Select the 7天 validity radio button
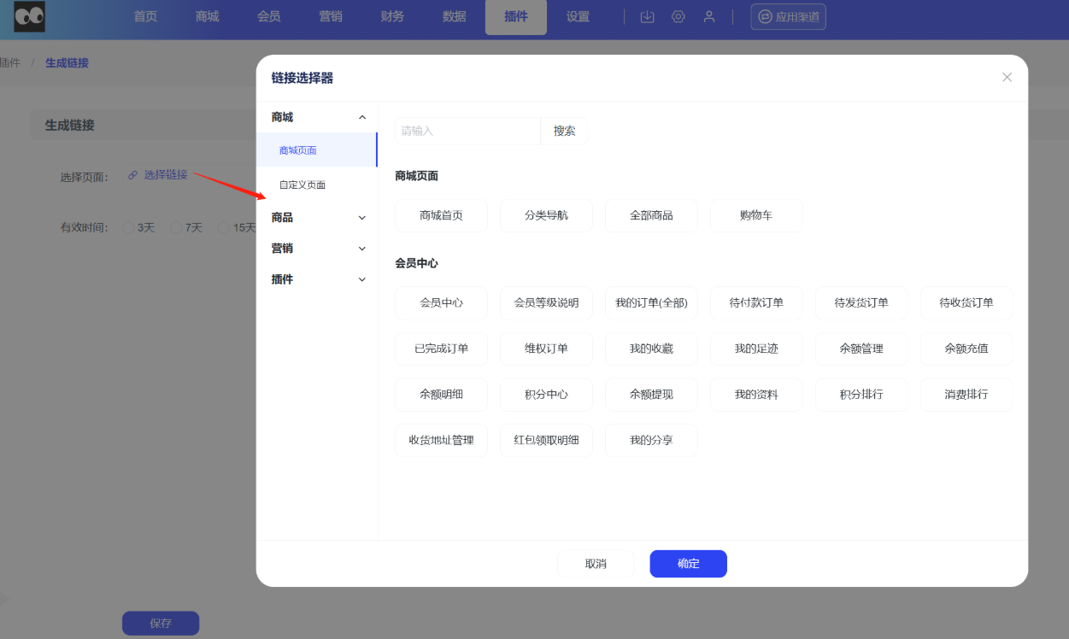 click(x=176, y=228)
